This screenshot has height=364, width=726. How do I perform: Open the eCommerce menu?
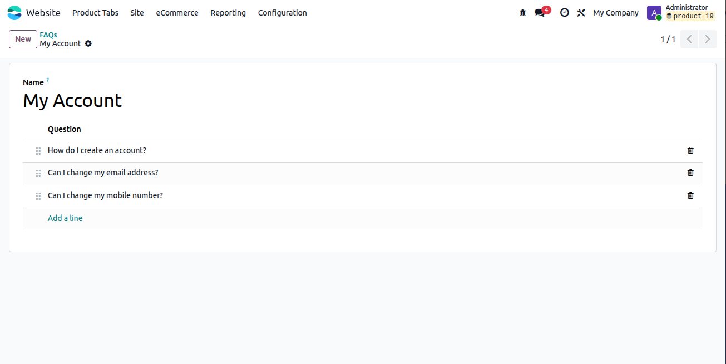pyautogui.click(x=177, y=13)
